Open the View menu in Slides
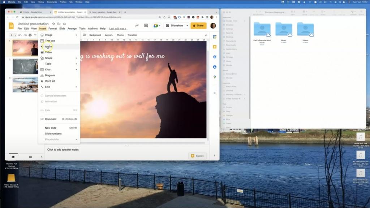The image size is (370, 208). click(x=34, y=29)
